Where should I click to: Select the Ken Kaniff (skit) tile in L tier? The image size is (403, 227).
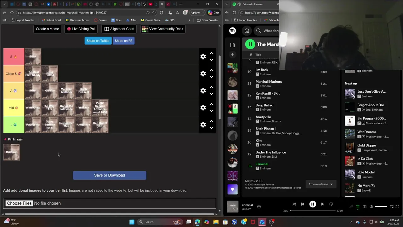tap(100, 125)
